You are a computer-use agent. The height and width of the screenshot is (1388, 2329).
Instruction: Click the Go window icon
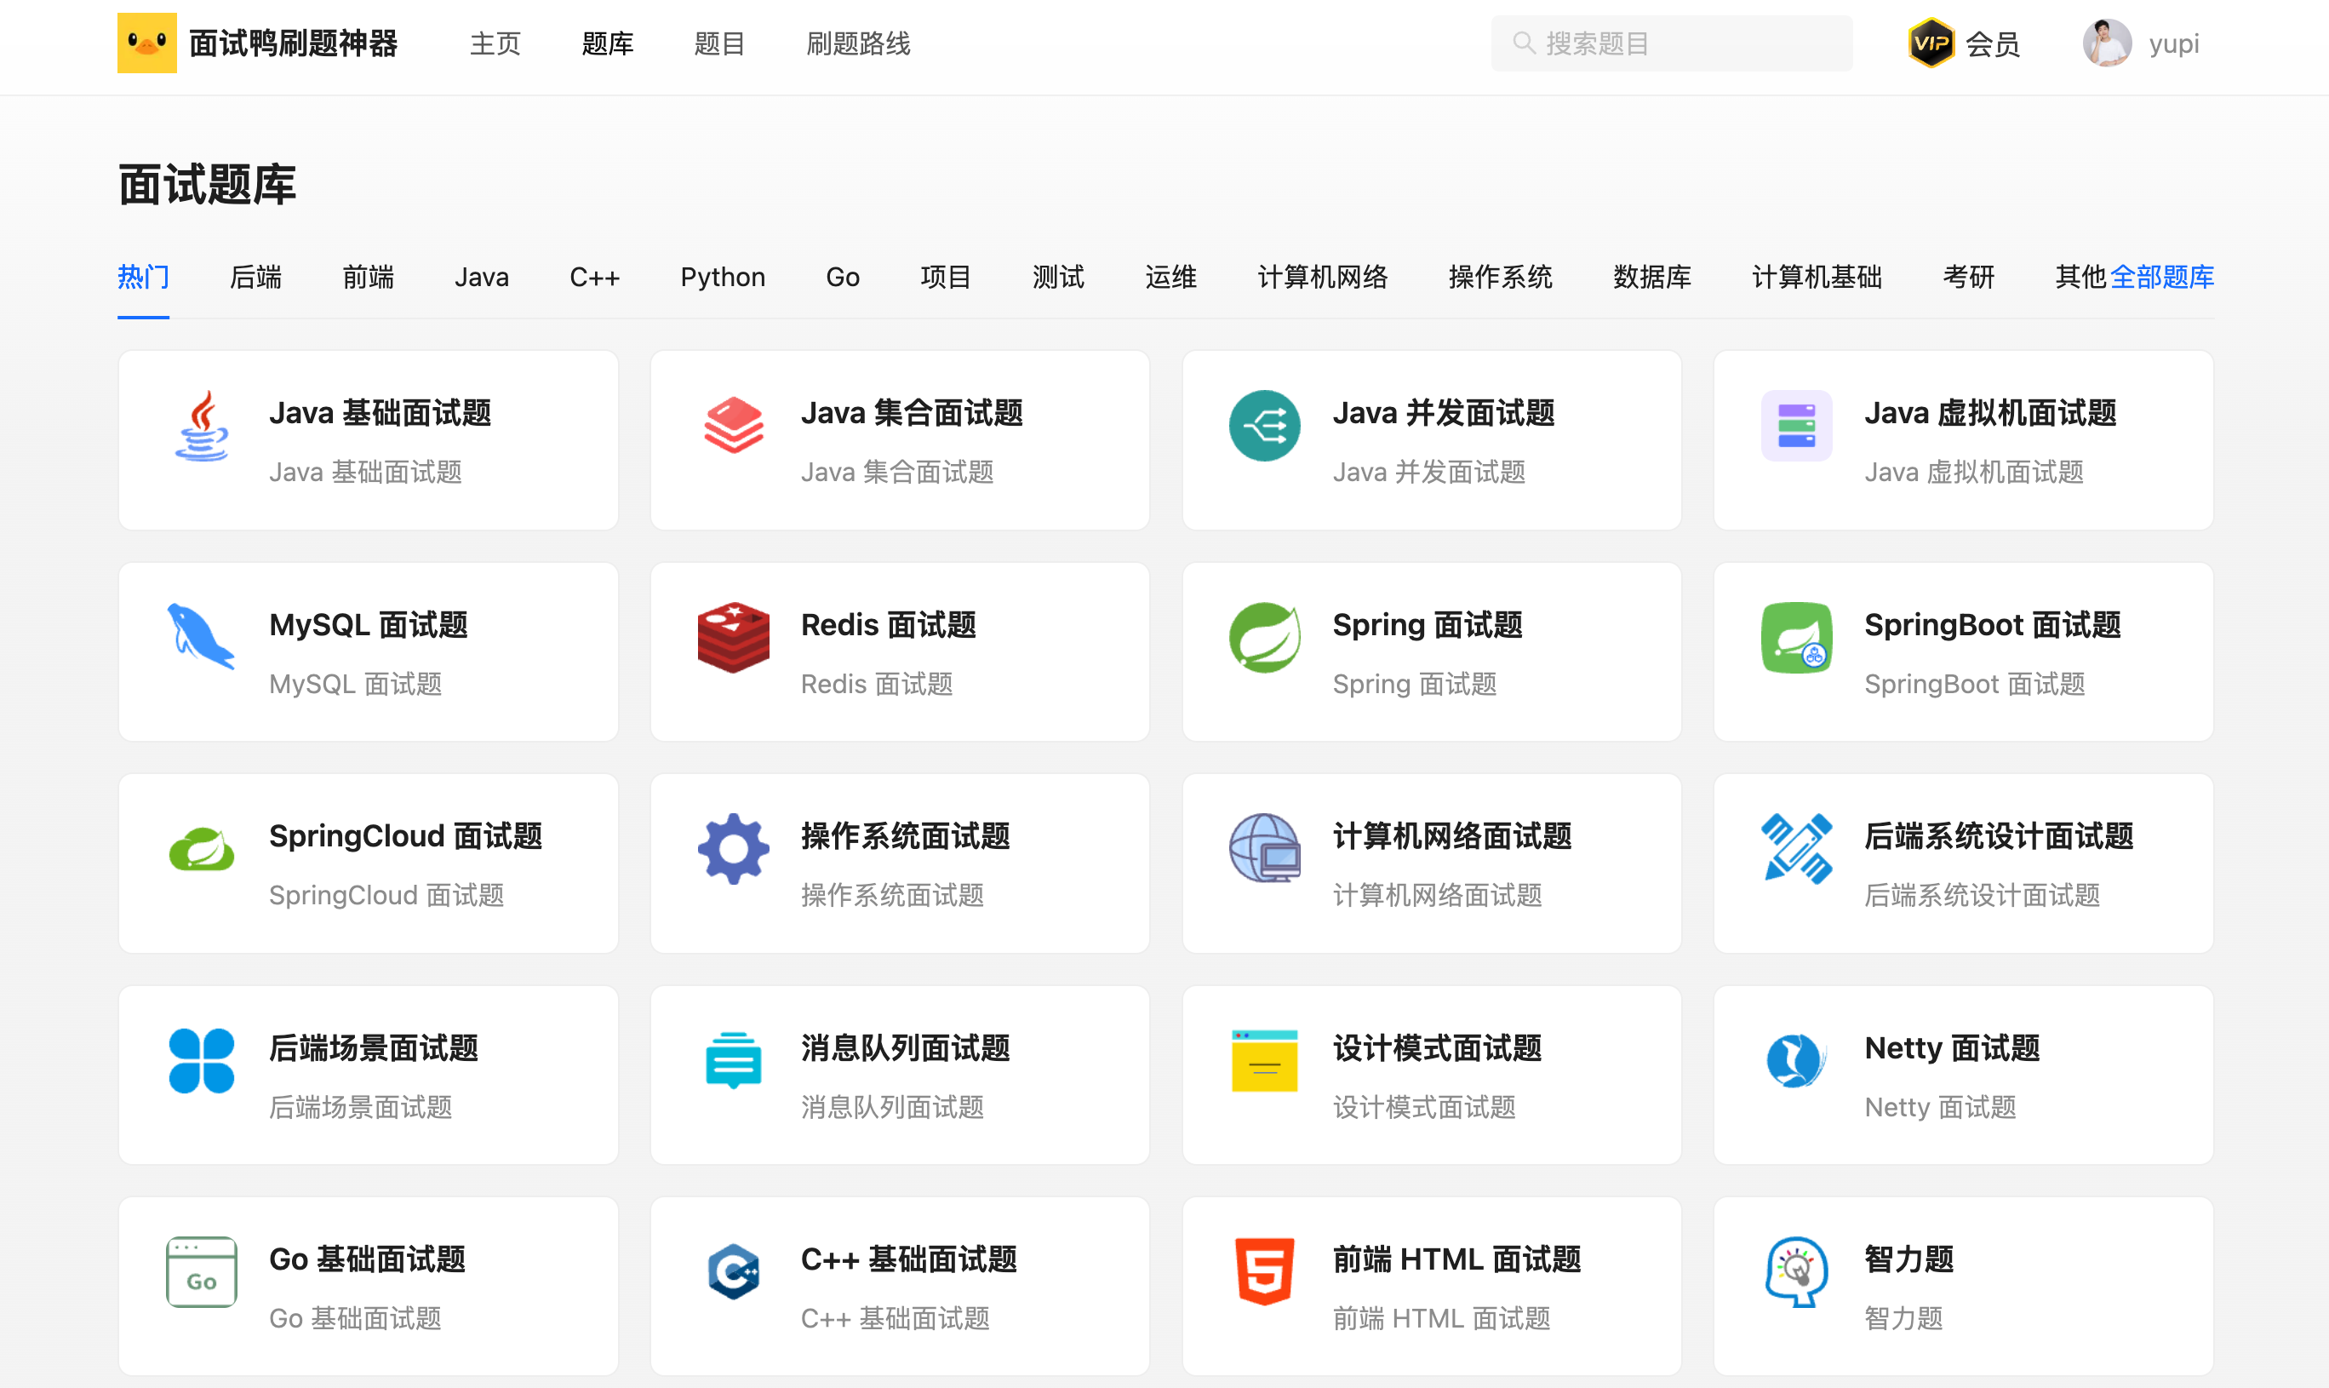point(202,1272)
